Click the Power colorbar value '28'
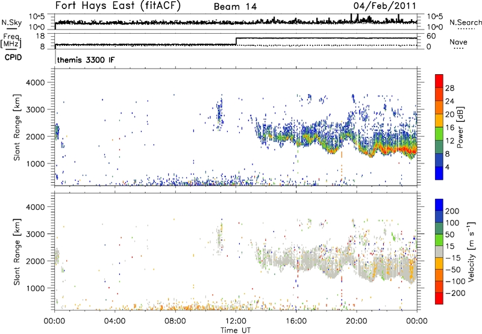Screen dimensions: 482x334 tap(449, 88)
